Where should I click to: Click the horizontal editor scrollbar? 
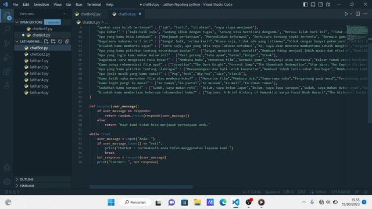click(x=141, y=187)
